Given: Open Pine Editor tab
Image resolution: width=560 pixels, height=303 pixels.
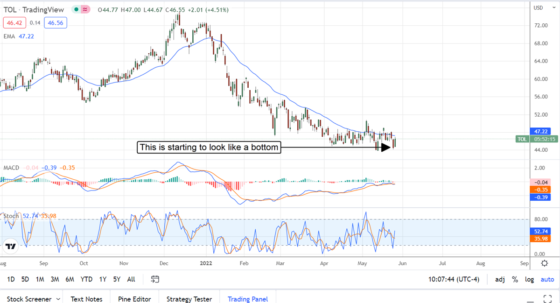Looking at the screenshot, I should click(x=134, y=299).
